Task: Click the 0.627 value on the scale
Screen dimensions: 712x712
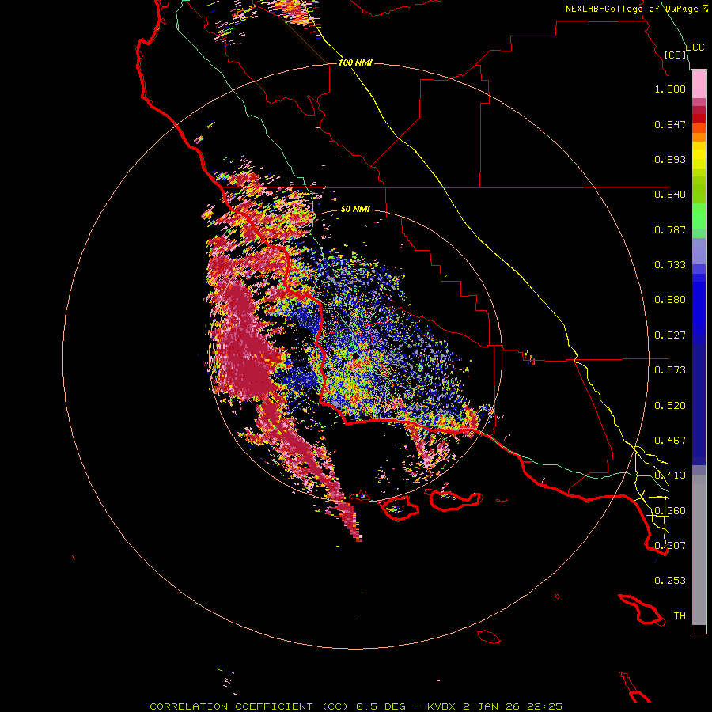Action: (x=670, y=335)
